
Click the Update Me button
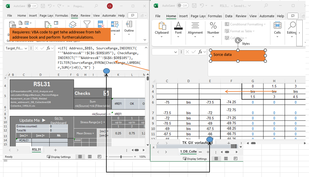click(x=32, y=120)
